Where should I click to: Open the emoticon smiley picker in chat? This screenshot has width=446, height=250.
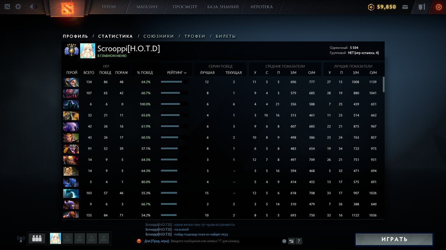pos(284,241)
